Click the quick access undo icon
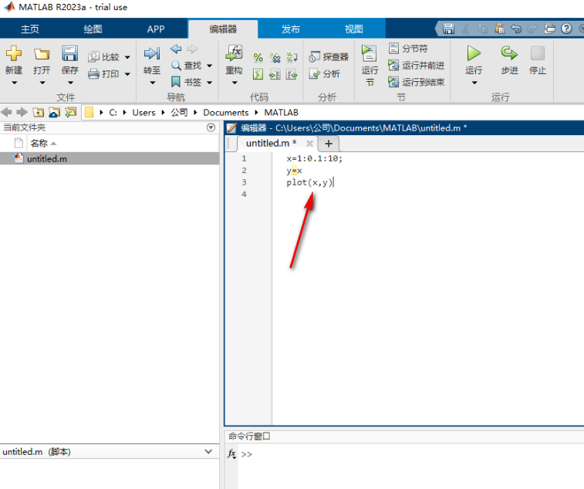This screenshot has height=489, width=584. pos(516,29)
